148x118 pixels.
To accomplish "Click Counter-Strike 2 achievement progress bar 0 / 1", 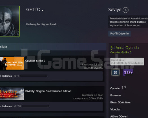I will pos(34,76).
